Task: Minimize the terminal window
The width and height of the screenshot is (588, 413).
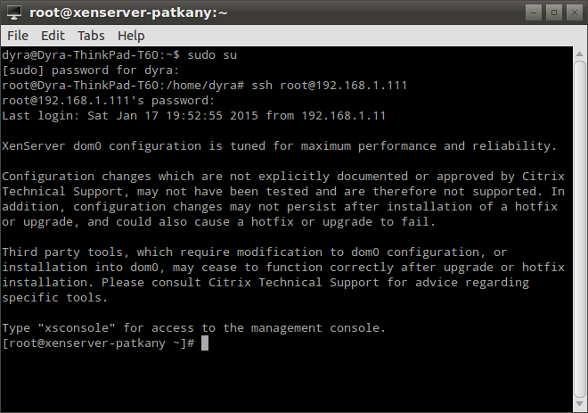Action: [x=534, y=12]
